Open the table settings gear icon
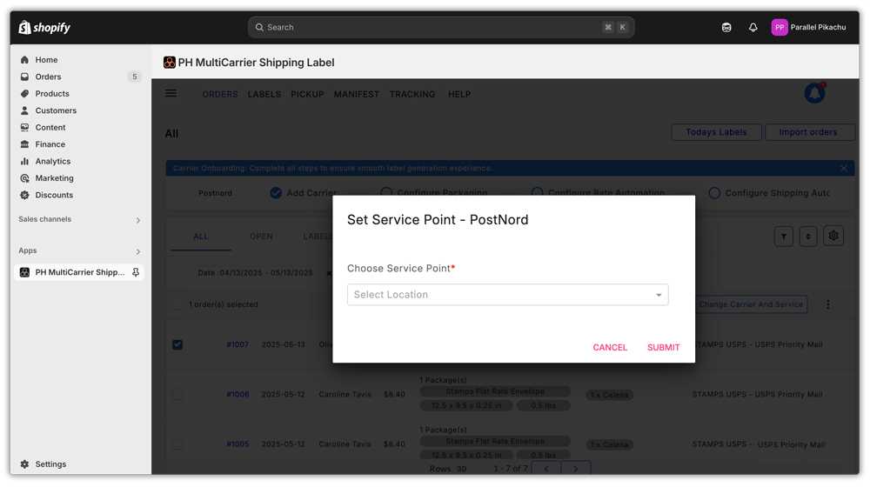 click(833, 236)
